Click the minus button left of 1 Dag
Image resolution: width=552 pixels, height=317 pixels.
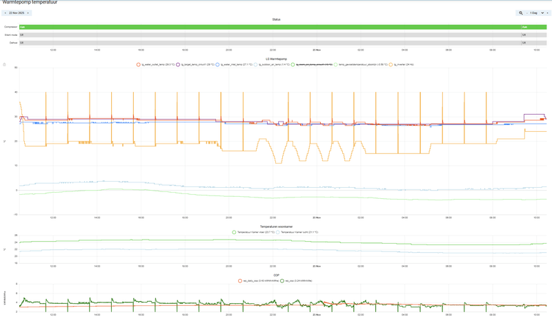[x=527, y=13]
